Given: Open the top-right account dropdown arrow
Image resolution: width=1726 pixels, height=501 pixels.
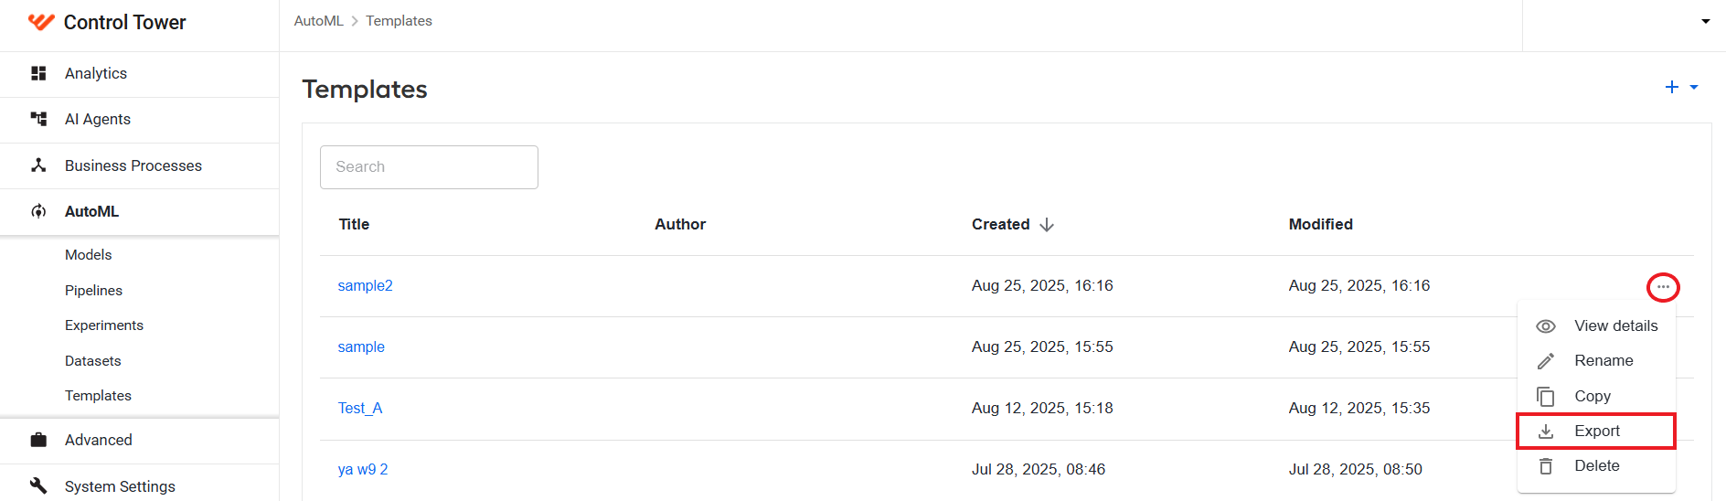Looking at the screenshot, I should (1706, 21).
